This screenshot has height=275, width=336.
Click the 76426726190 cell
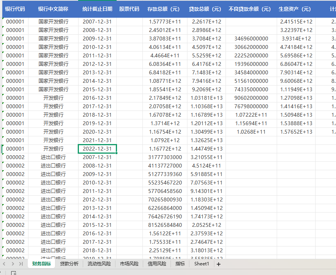[x=165, y=216]
